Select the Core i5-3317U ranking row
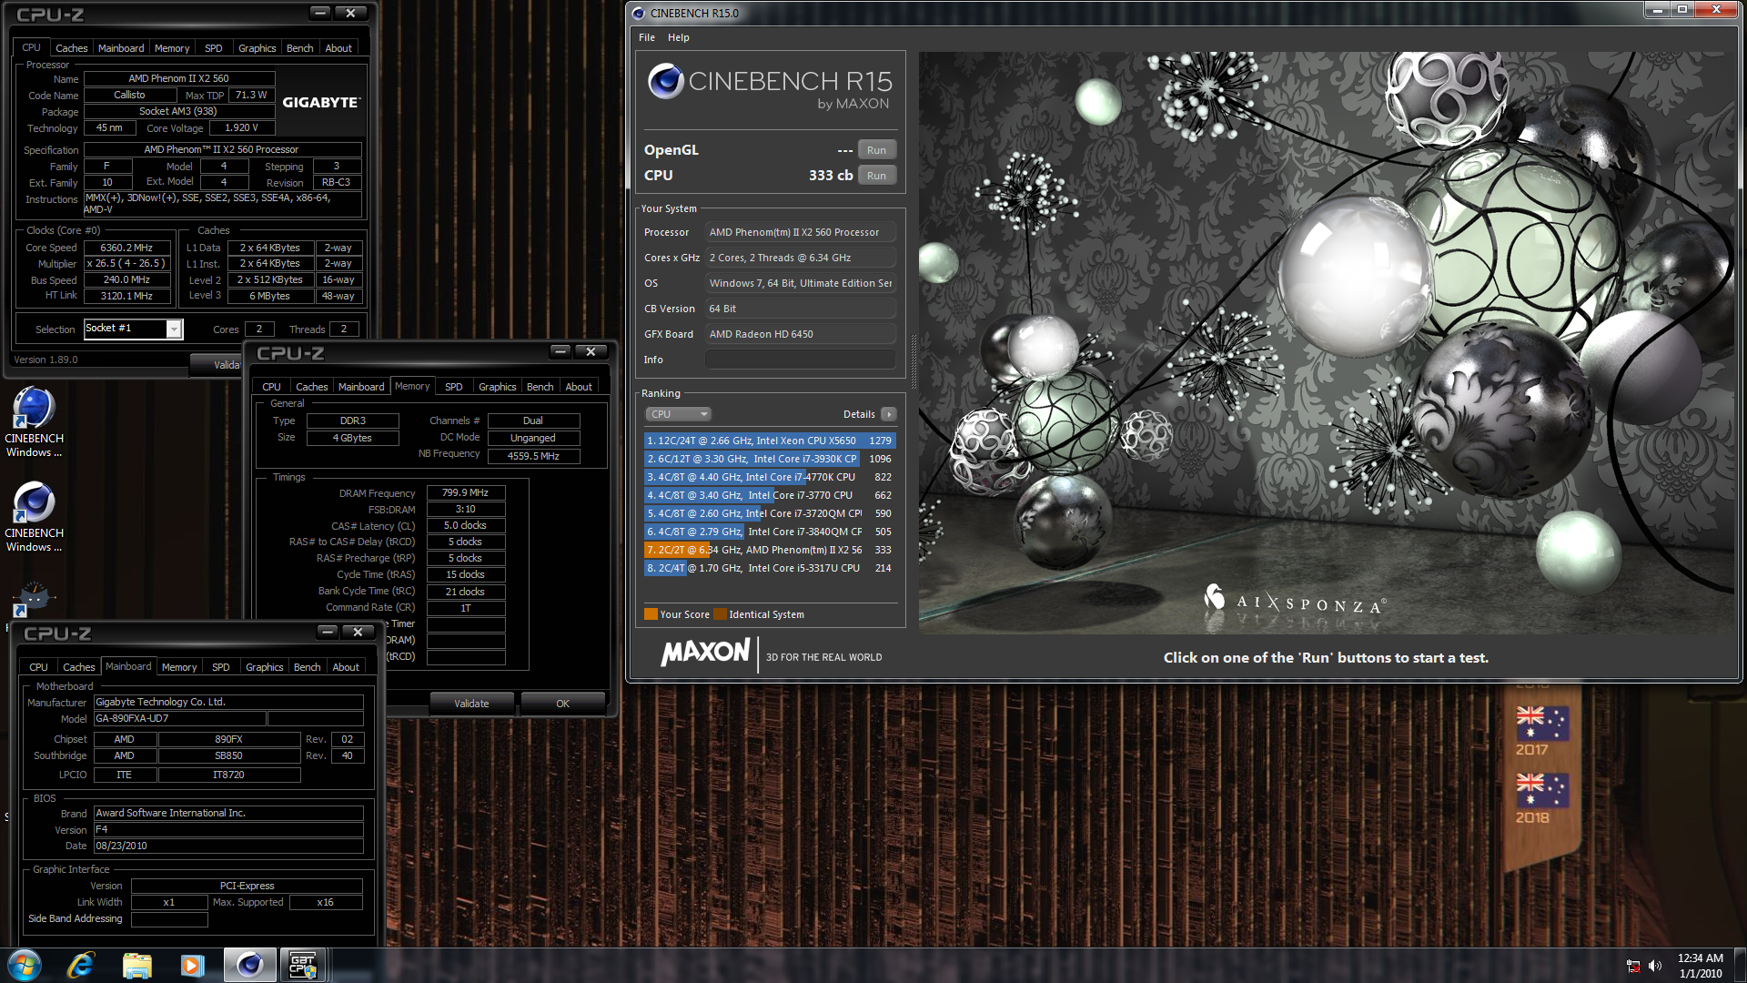 pos(770,568)
